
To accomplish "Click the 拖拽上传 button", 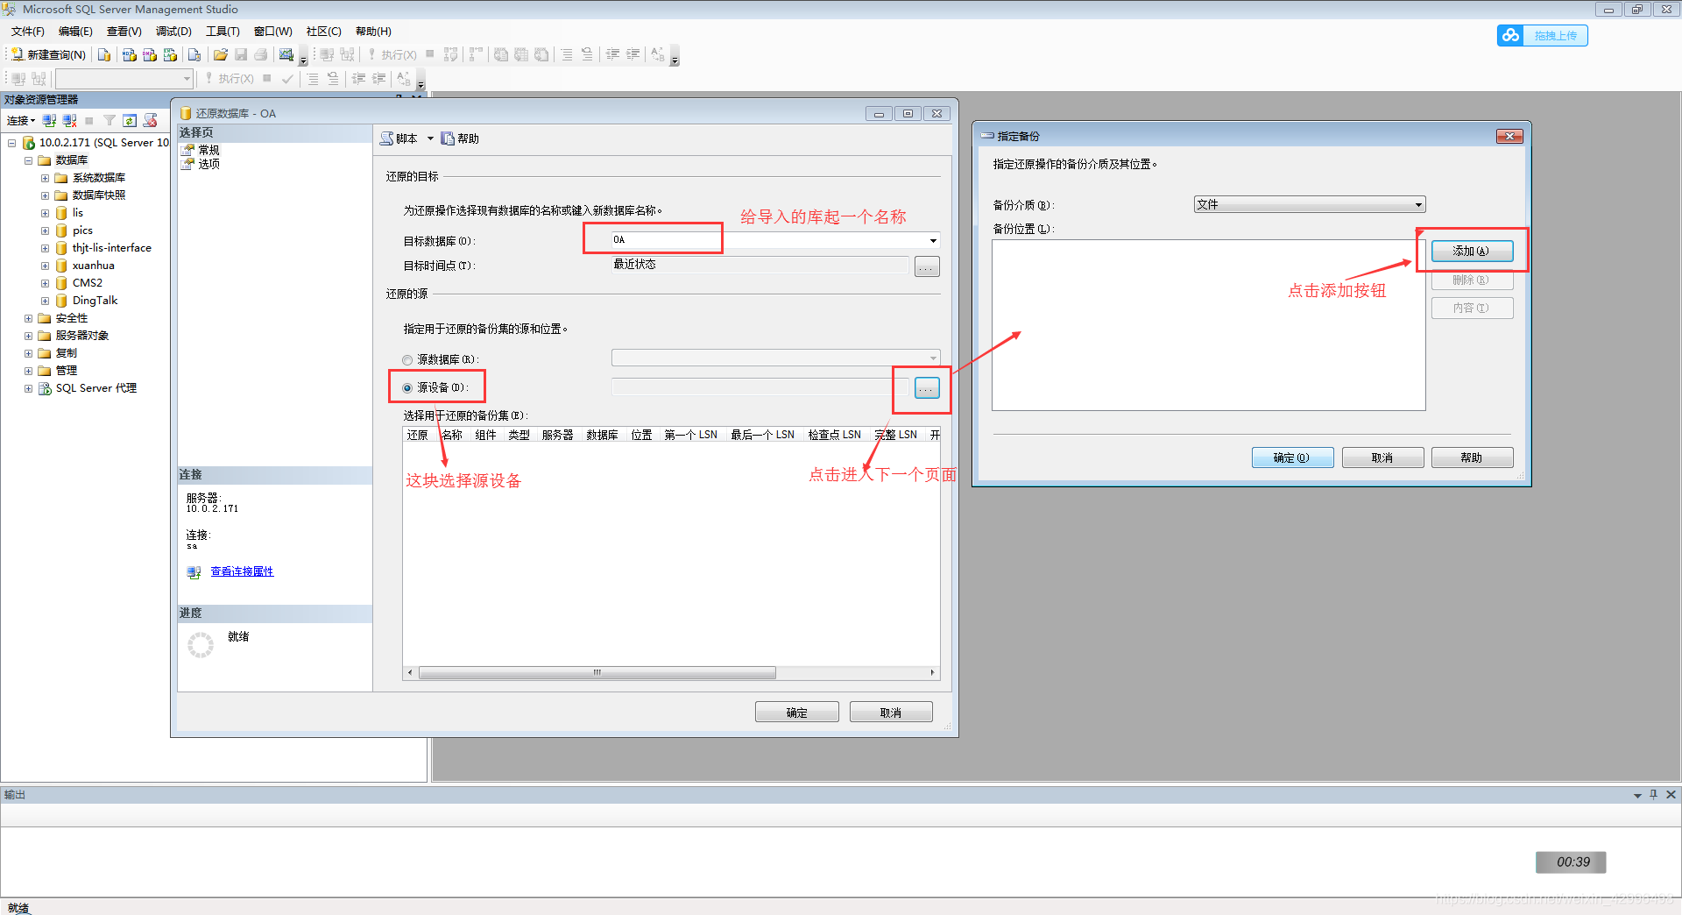I will click(x=1542, y=35).
